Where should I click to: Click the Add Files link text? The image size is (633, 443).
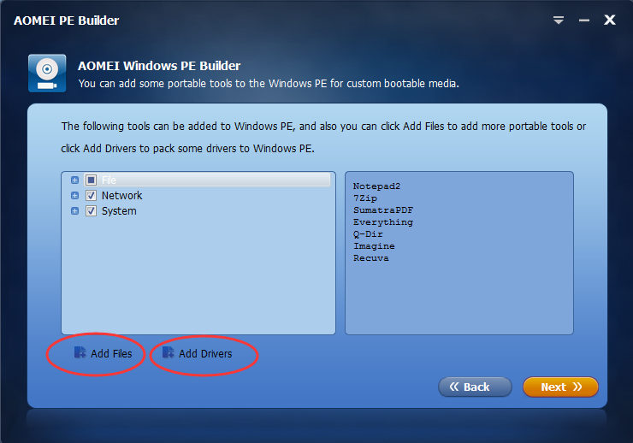(111, 354)
